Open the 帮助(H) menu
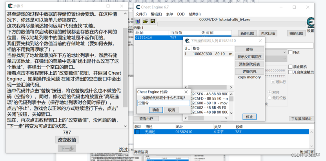The image size is (326, 161). tap(195, 14)
